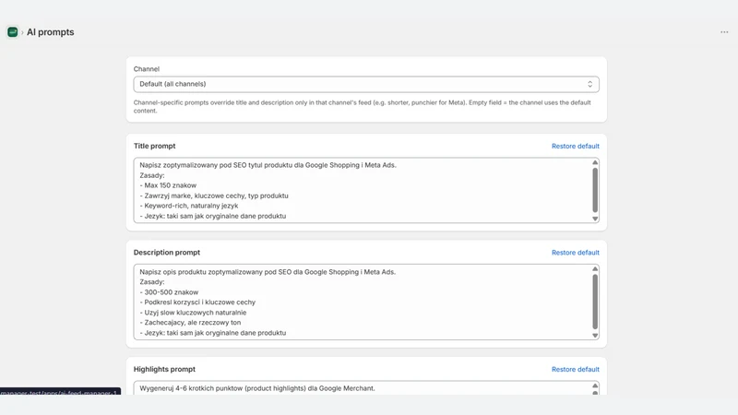Click the Title prompt scrollbar thumb
738x415 pixels.
pyautogui.click(x=595, y=190)
